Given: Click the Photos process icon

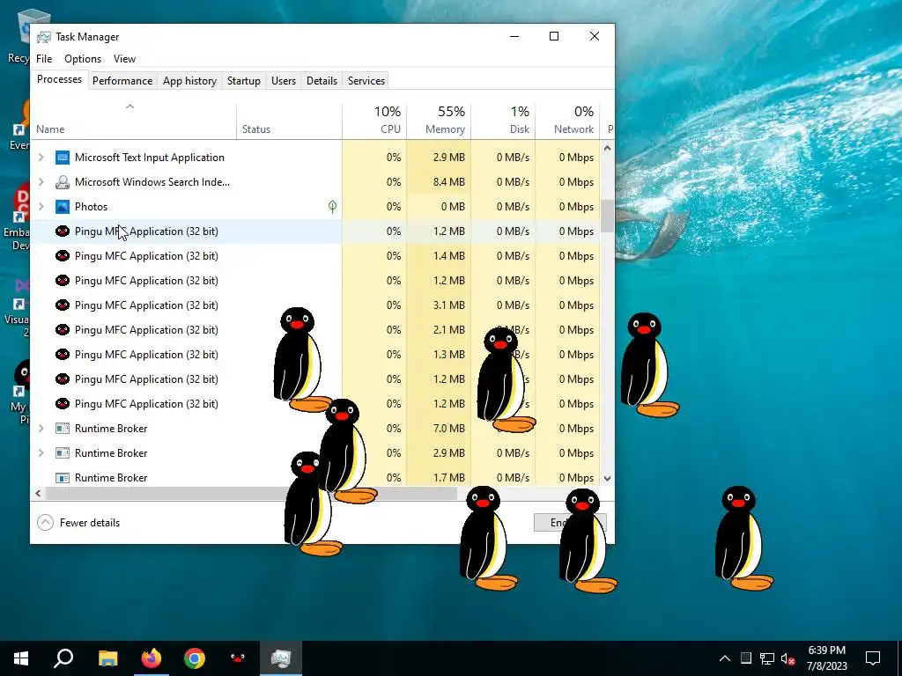Looking at the screenshot, I should 63,207.
